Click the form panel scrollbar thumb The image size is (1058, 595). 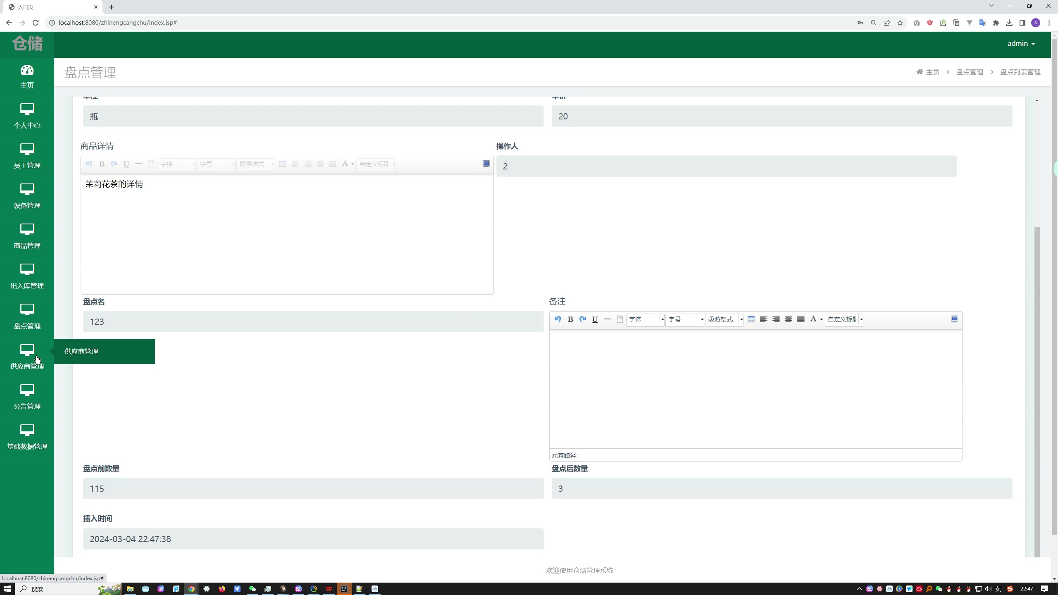1037,392
